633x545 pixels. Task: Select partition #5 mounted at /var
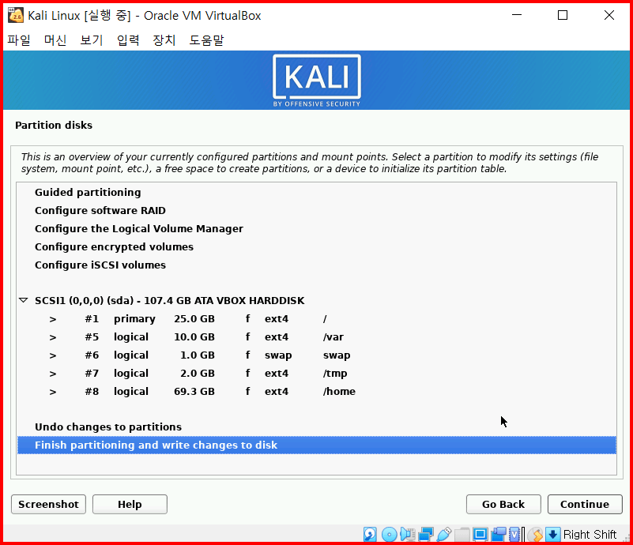(x=316, y=336)
